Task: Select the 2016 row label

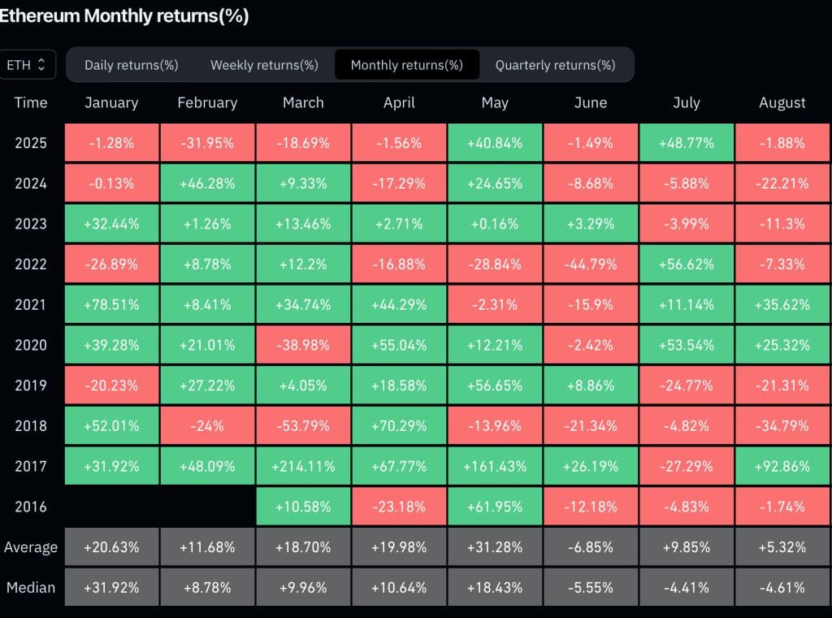Action: point(31,507)
